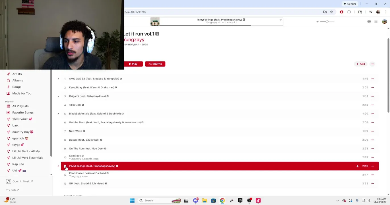Open more options for 4TheGirls track

372,105
